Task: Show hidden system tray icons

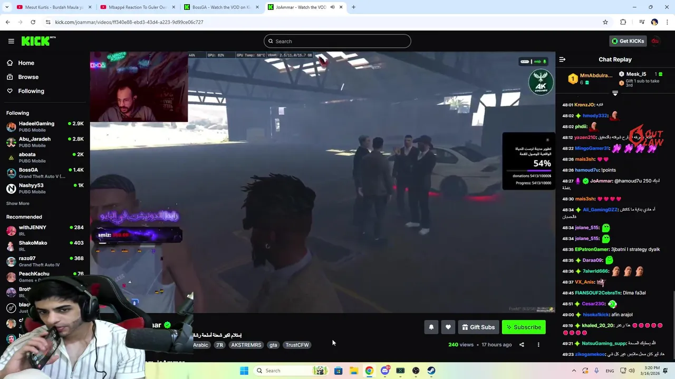Action: (574, 371)
